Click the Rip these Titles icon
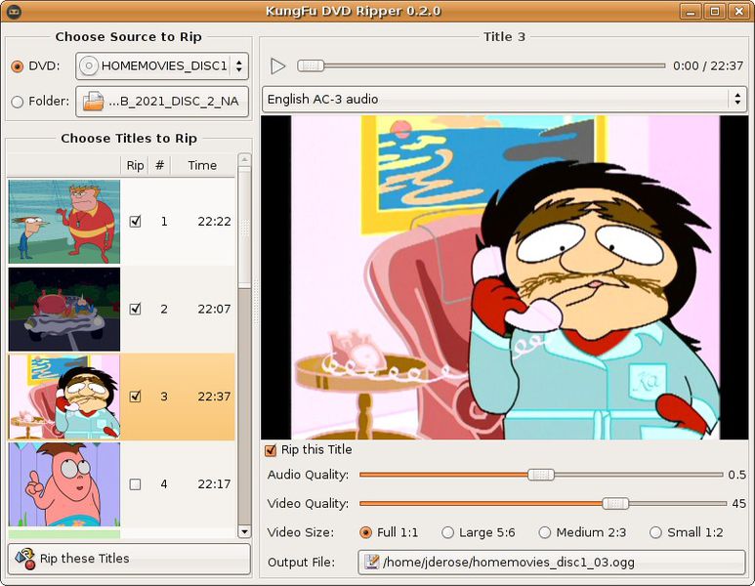Image resolution: width=755 pixels, height=586 pixels. point(24,559)
